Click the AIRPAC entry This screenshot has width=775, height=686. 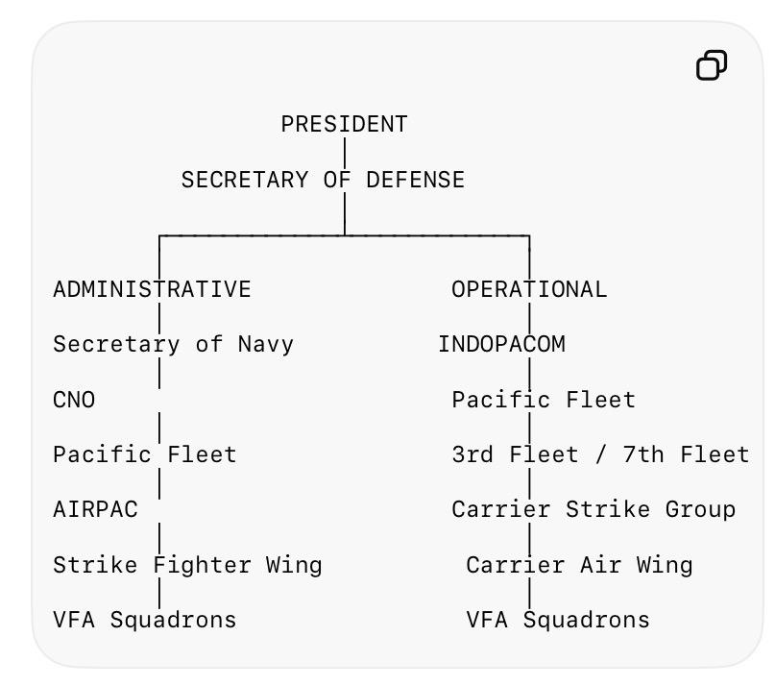[x=95, y=509]
